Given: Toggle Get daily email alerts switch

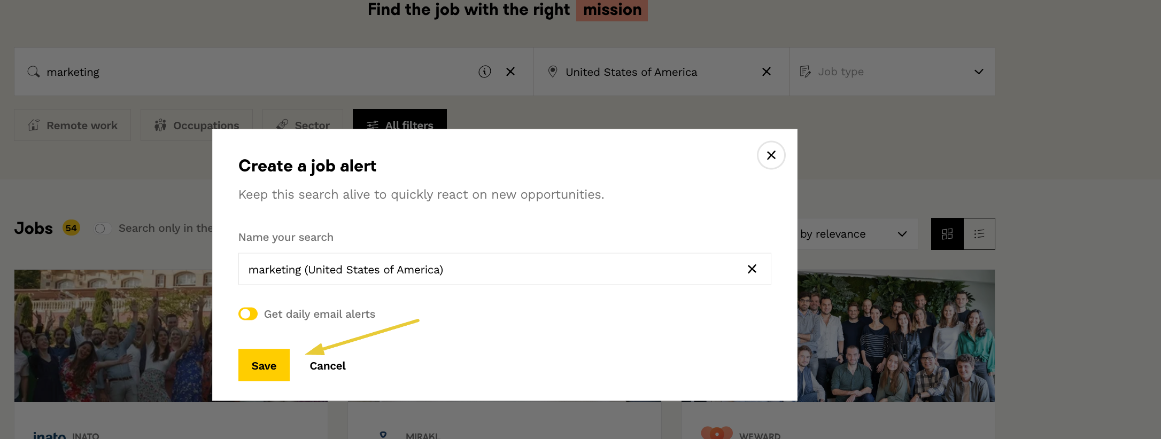Looking at the screenshot, I should click(248, 314).
